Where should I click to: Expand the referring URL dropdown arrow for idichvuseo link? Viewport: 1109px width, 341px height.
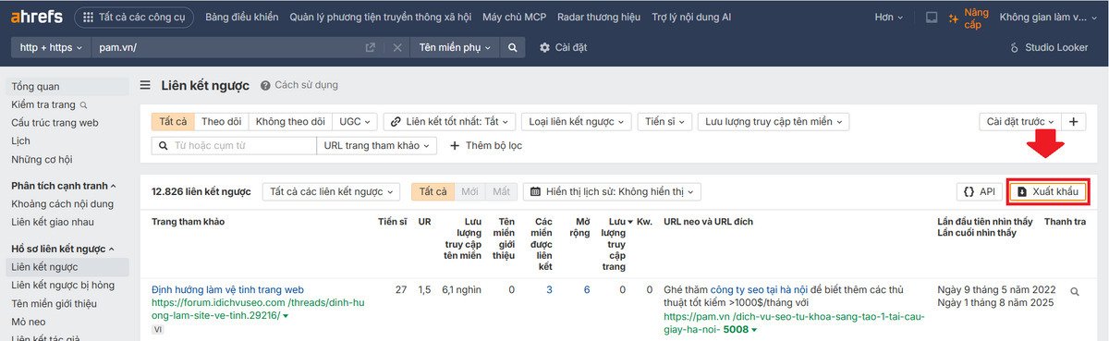point(286,316)
